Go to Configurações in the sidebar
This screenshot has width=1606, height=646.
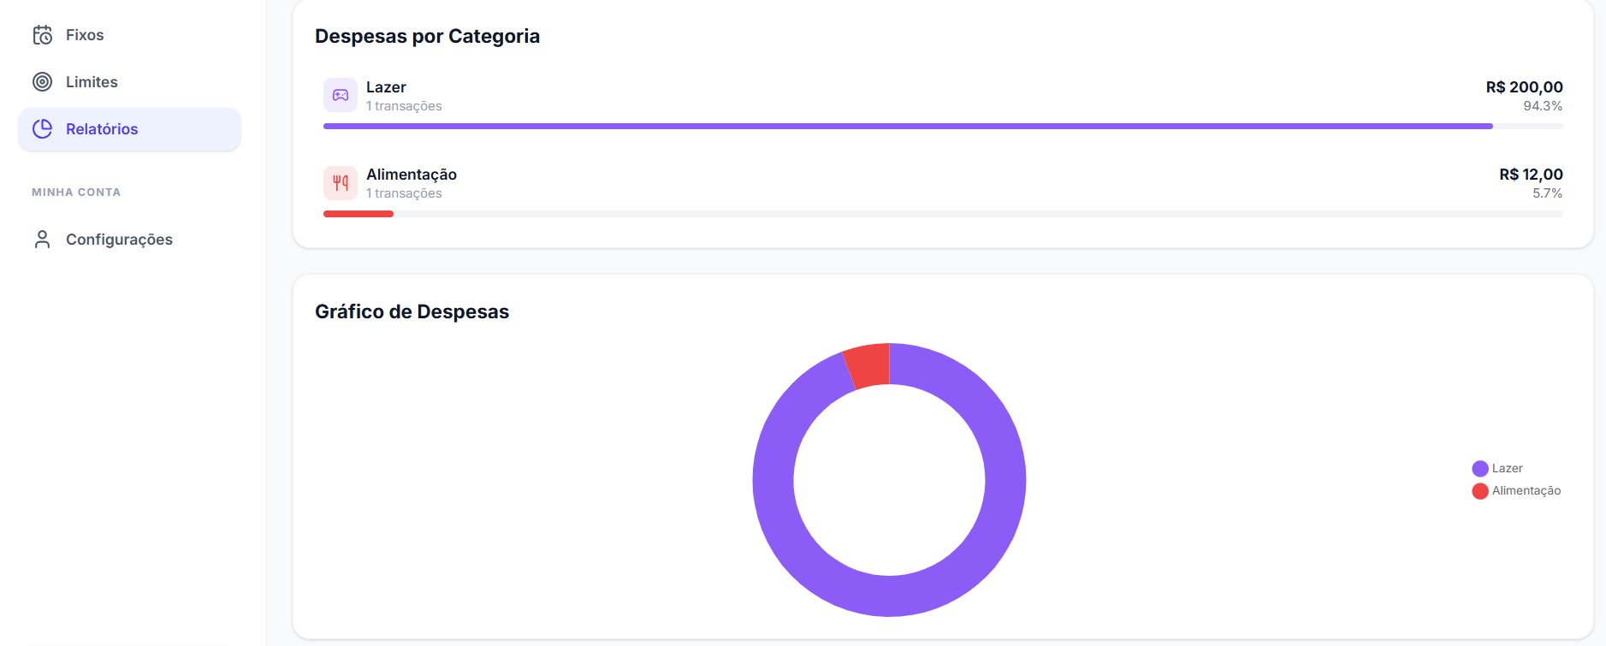[129, 240]
